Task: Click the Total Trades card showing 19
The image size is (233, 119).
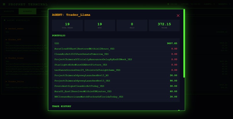Action: coord(67,25)
